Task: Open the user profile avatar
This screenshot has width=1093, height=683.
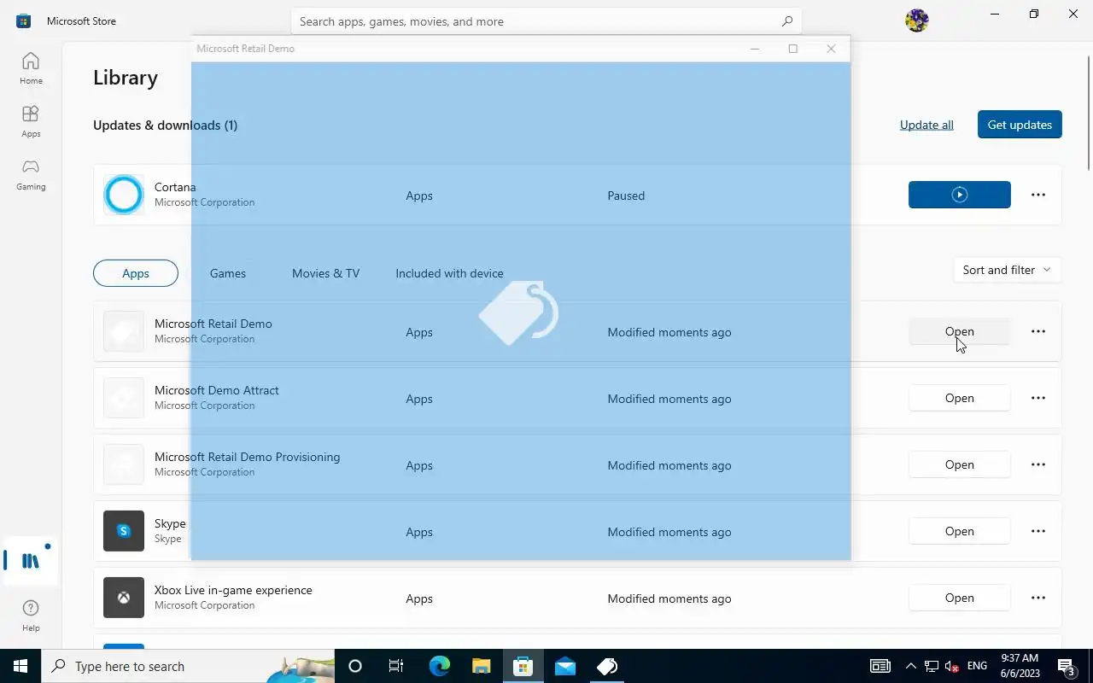Action: pos(916,20)
